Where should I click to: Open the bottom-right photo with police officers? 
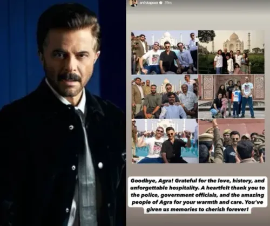[231, 141]
